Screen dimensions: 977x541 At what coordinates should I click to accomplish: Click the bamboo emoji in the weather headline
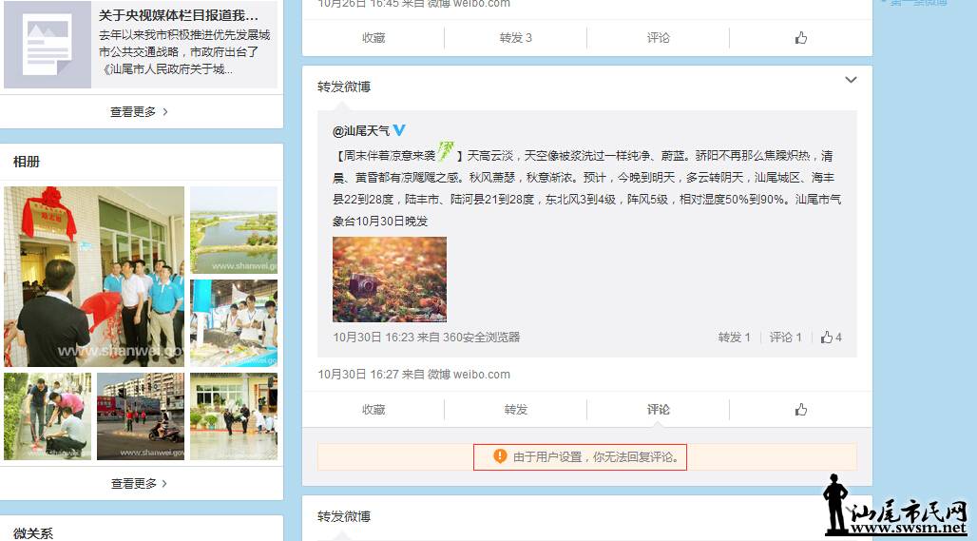click(446, 151)
